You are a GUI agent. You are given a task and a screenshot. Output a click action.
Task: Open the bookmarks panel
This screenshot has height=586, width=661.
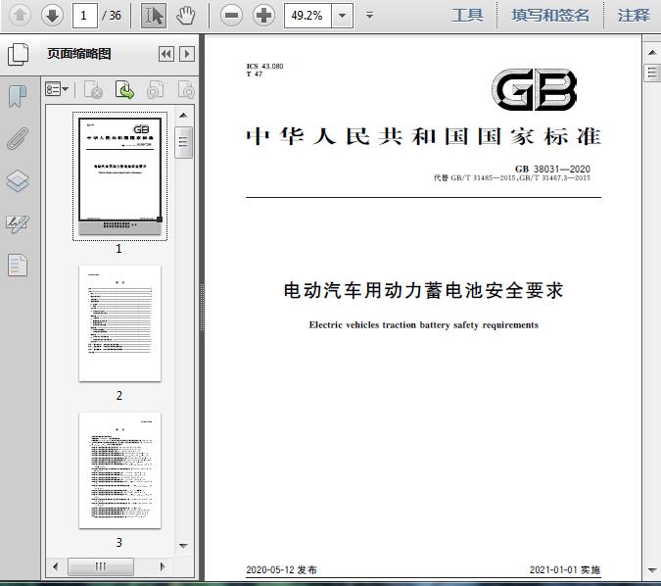(x=19, y=96)
